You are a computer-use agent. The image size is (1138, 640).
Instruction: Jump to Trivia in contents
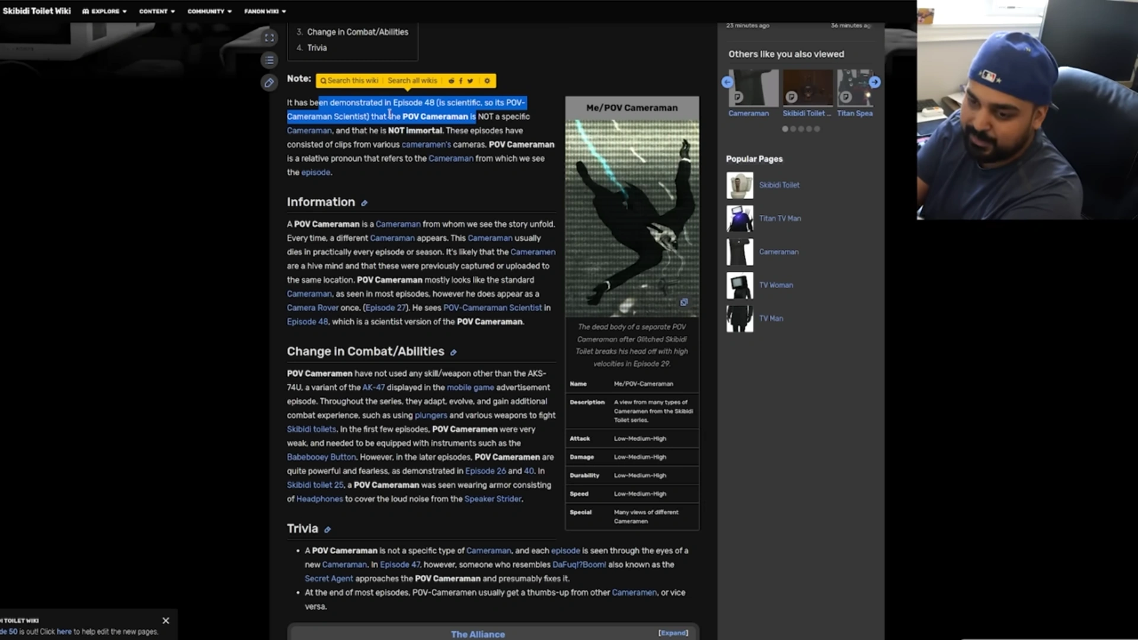[317, 48]
